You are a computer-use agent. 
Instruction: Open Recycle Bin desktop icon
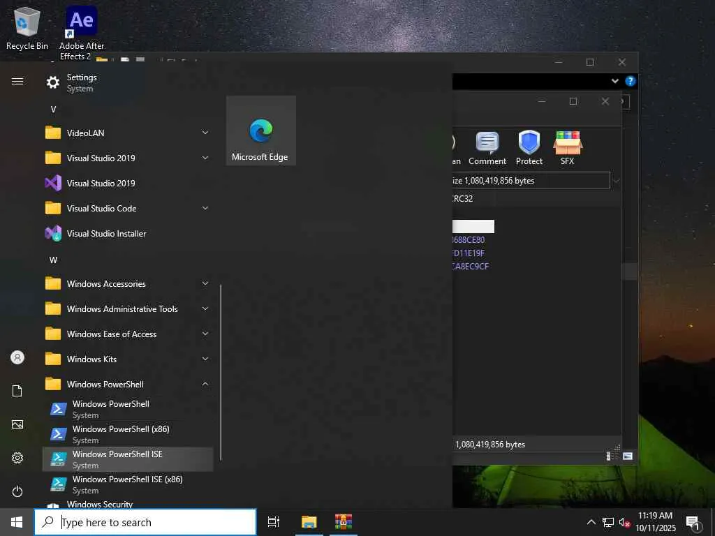pyautogui.click(x=27, y=29)
